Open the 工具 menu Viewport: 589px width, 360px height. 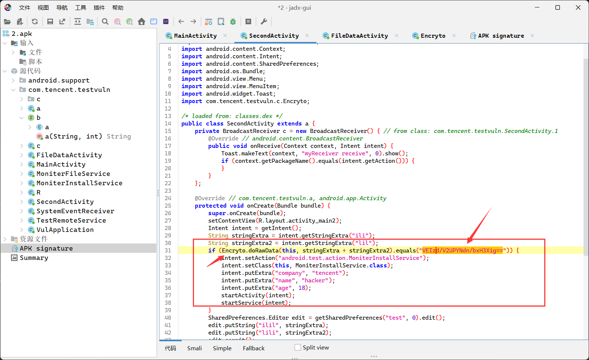pyautogui.click(x=81, y=7)
